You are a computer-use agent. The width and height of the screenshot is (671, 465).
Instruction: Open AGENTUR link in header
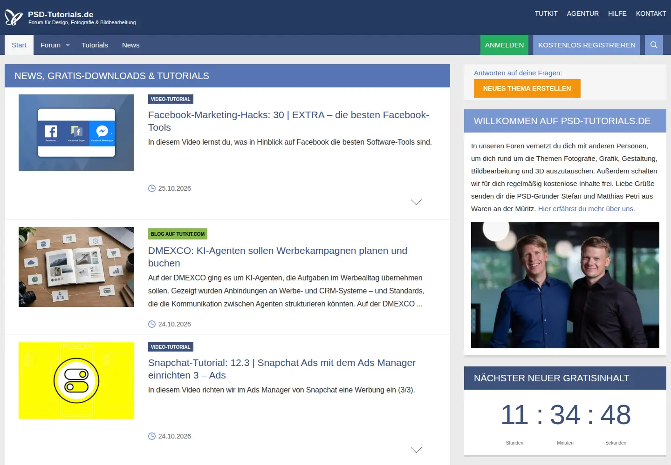pyautogui.click(x=582, y=13)
